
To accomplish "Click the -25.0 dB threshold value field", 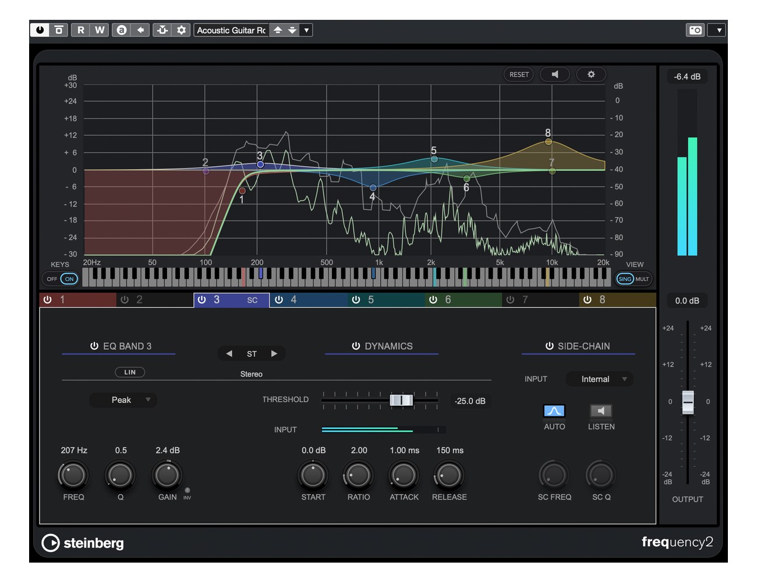I will (470, 401).
